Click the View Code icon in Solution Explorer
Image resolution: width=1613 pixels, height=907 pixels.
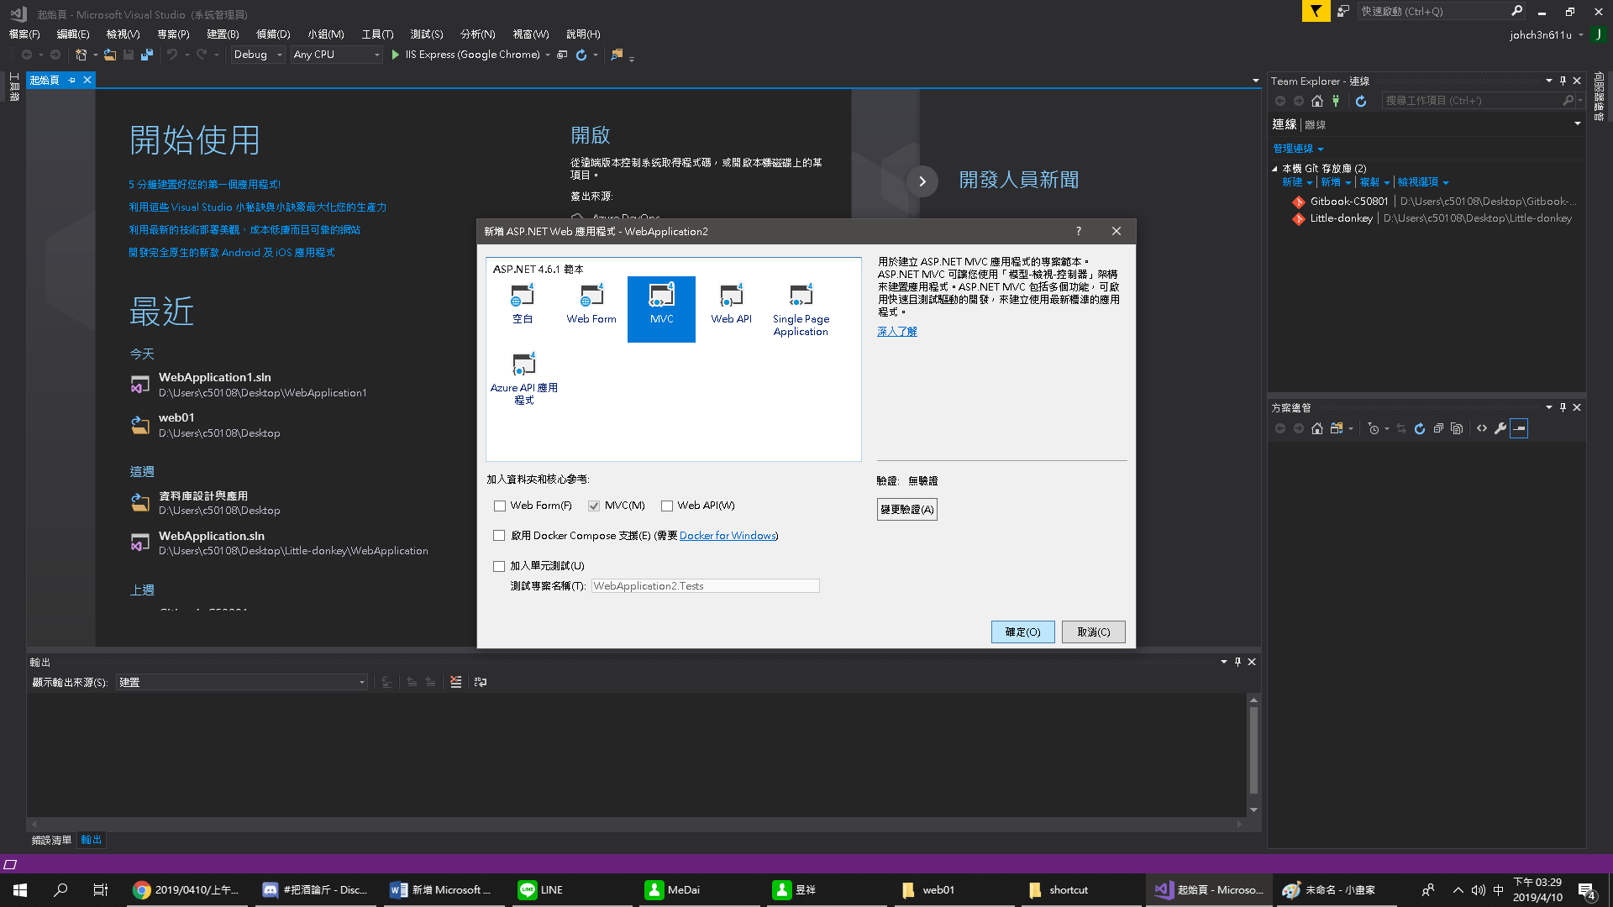(x=1482, y=428)
